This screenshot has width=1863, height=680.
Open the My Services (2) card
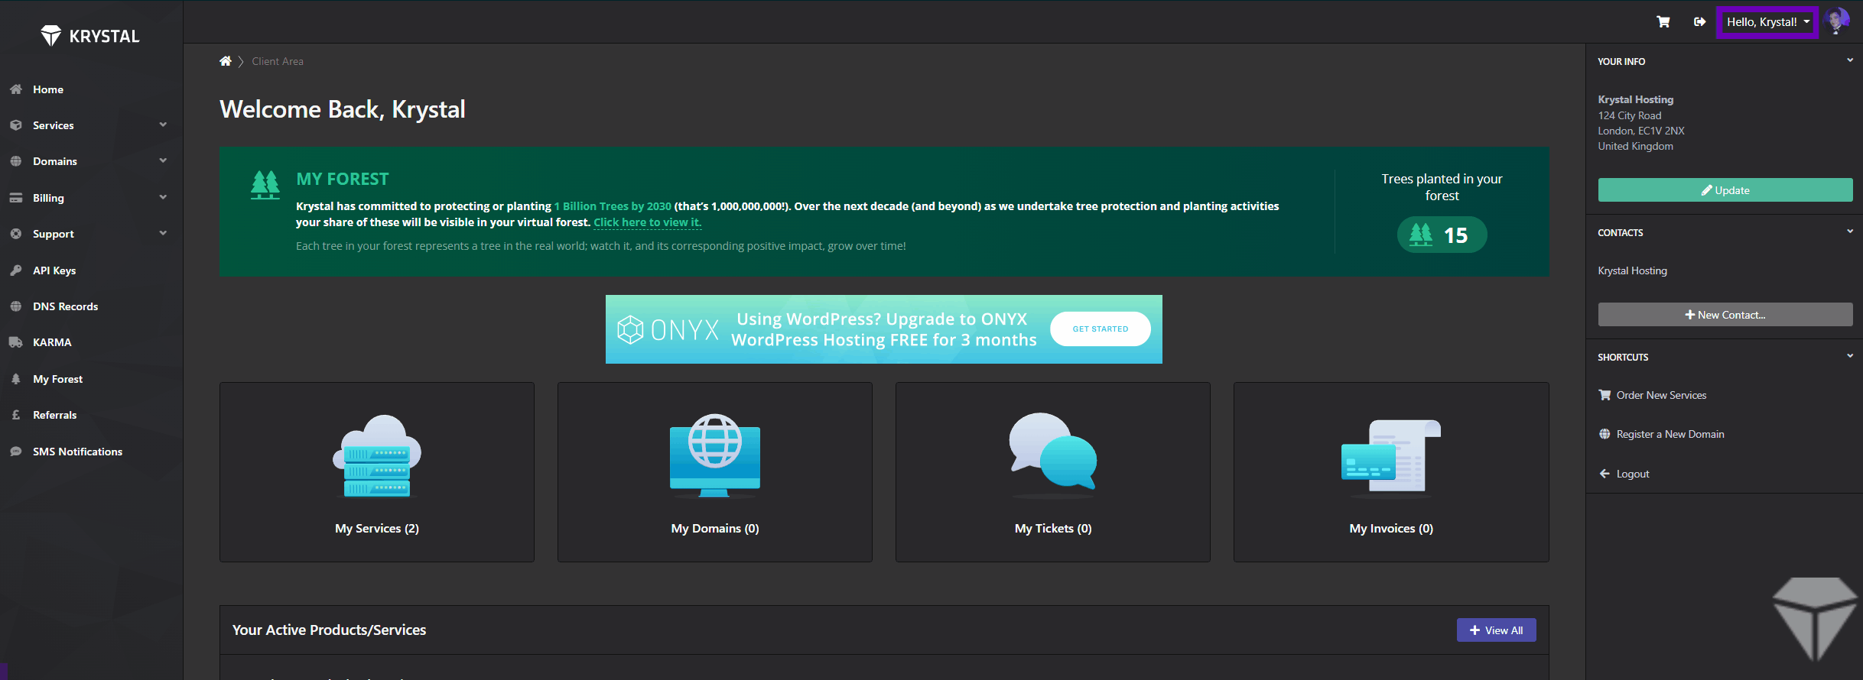pos(377,472)
